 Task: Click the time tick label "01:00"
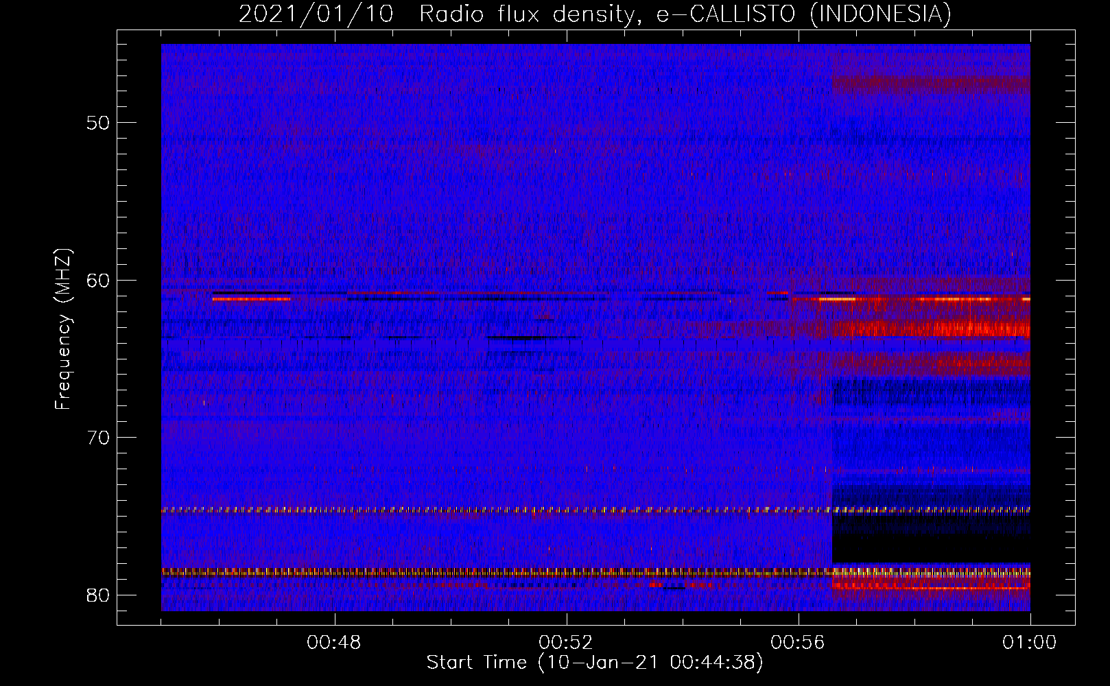point(1030,643)
